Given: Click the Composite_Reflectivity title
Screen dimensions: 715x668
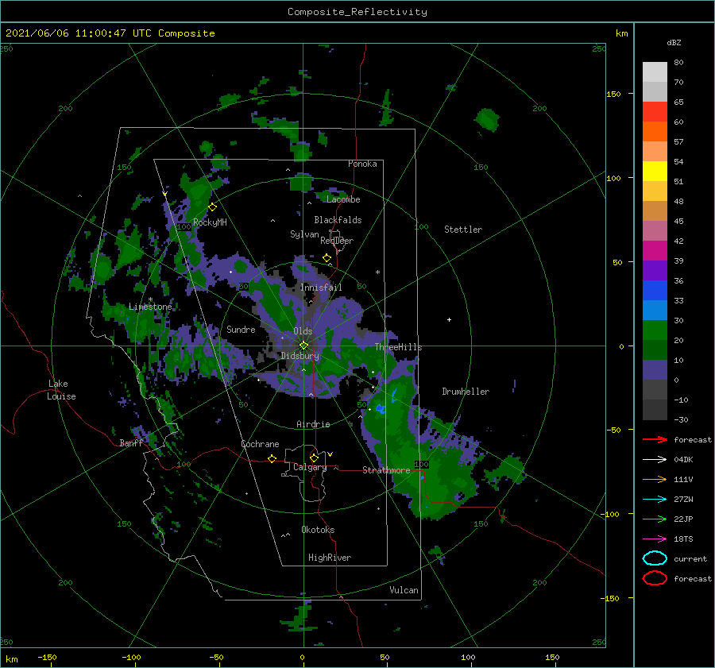Looking at the screenshot, I should click(357, 12).
